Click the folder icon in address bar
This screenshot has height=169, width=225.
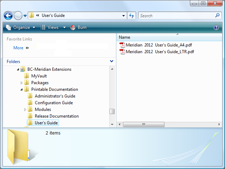31,15
